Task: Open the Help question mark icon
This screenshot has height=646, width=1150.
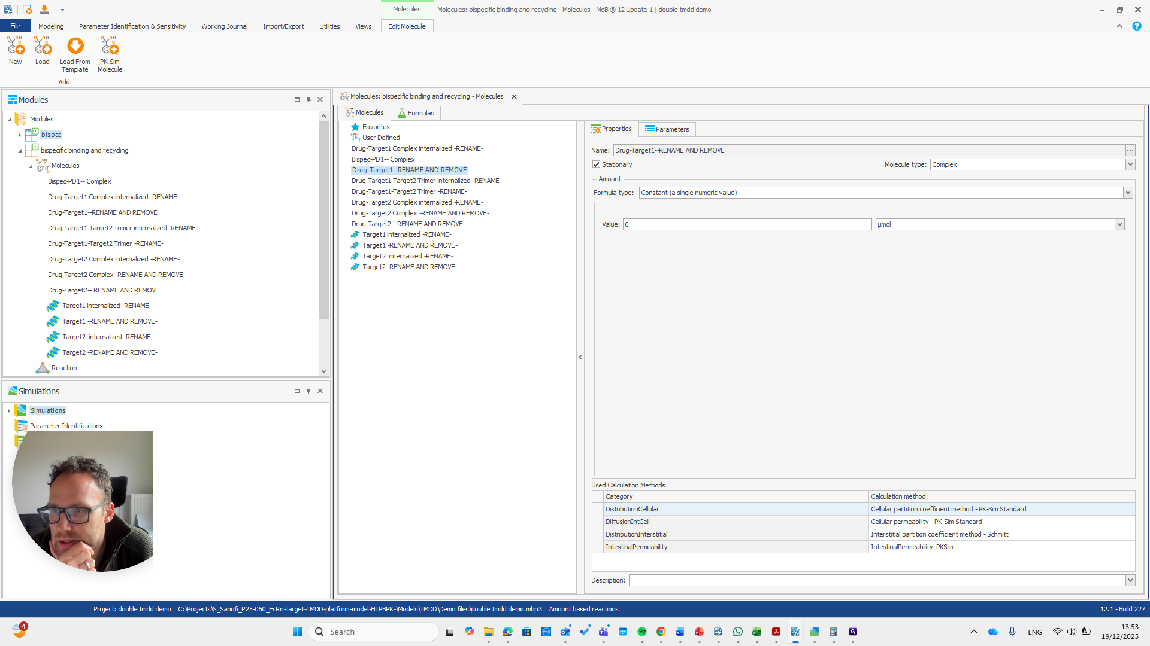Action: pos(1136,26)
